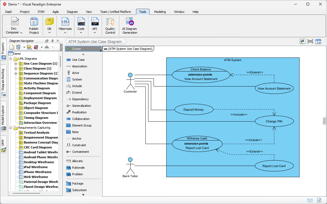The image size is (327, 204).
Task: Select the Bank Teller actor
Action: coord(130,168)
